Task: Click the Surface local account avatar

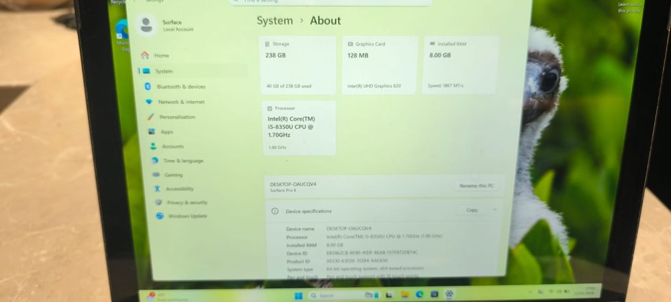Action: pos(146,25)
